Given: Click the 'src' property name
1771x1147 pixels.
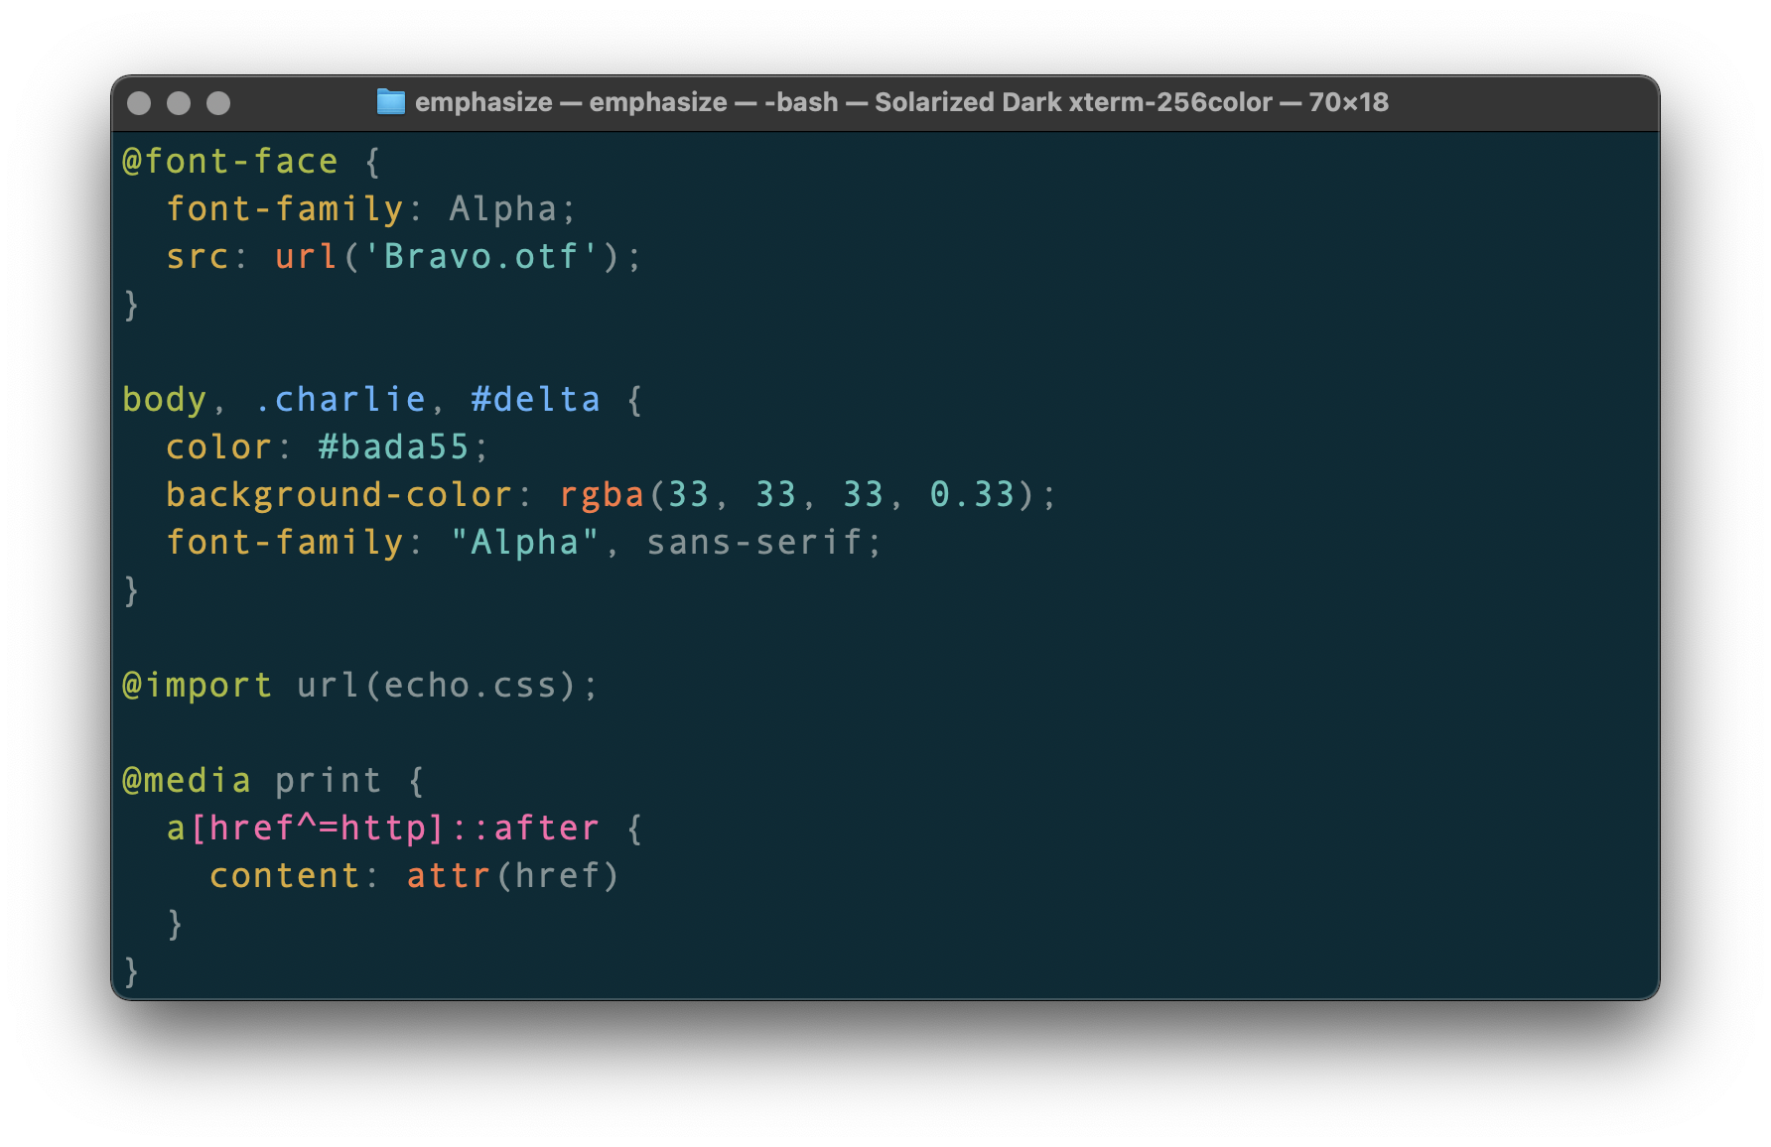Looking at the screenshot, I should click(x=198, y=256).
